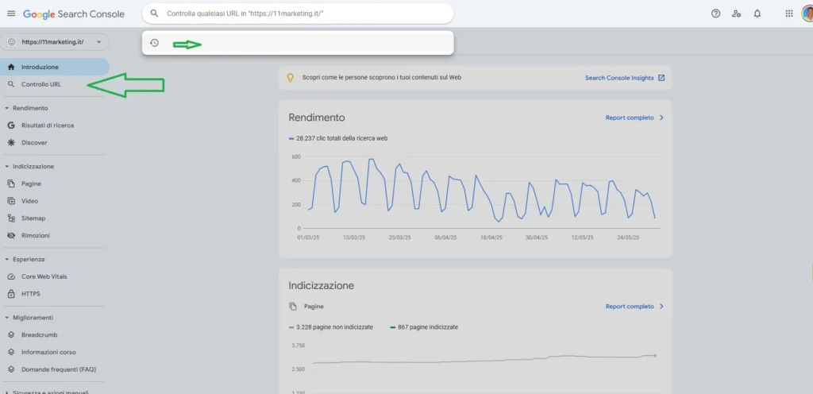Select Controllo URL in the sidebar
Screen dimensions: 813x394
pyautogui.click(x=41, y=84)
